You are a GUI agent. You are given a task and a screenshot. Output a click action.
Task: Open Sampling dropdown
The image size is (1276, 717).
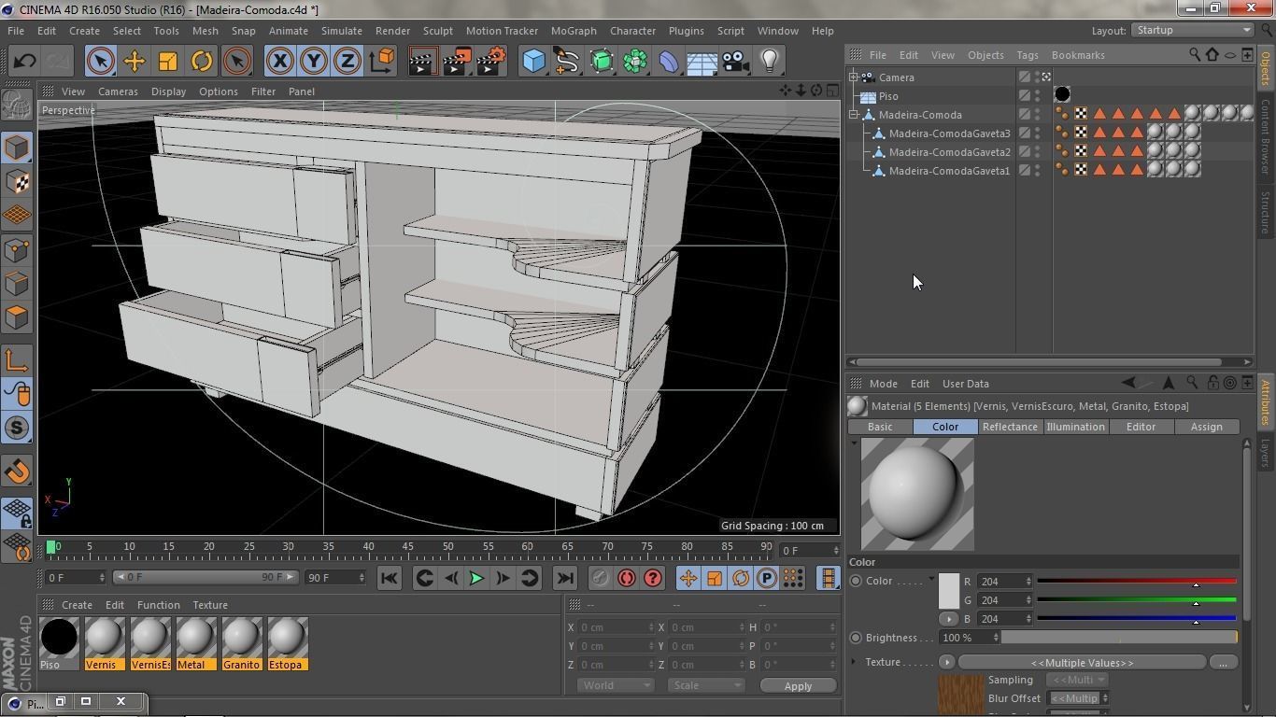pyautogui.click(x=1077, y=680)
